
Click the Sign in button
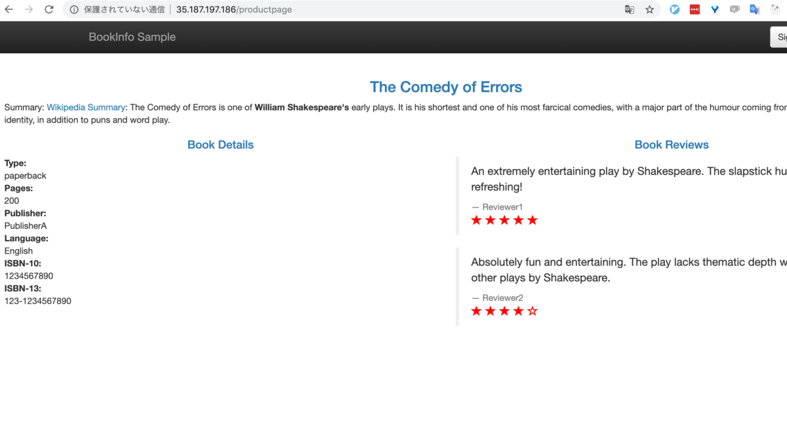[779, 37]
